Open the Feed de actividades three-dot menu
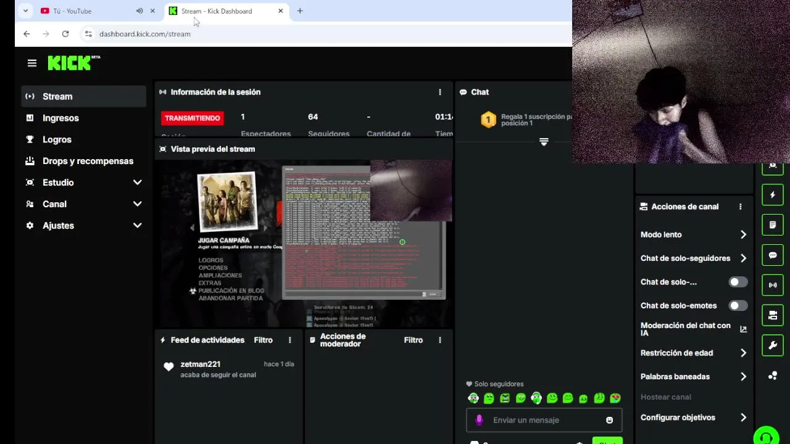Image resolution: width=790 pixels, height=444 pixels. [x=289, y=340]
